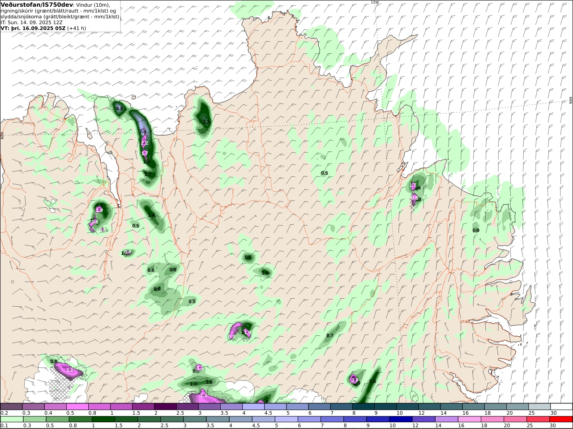This screenshot has height=429, width=573.
Task: Select top legend swatch between 9 and 10
Action: pos(386,407)
